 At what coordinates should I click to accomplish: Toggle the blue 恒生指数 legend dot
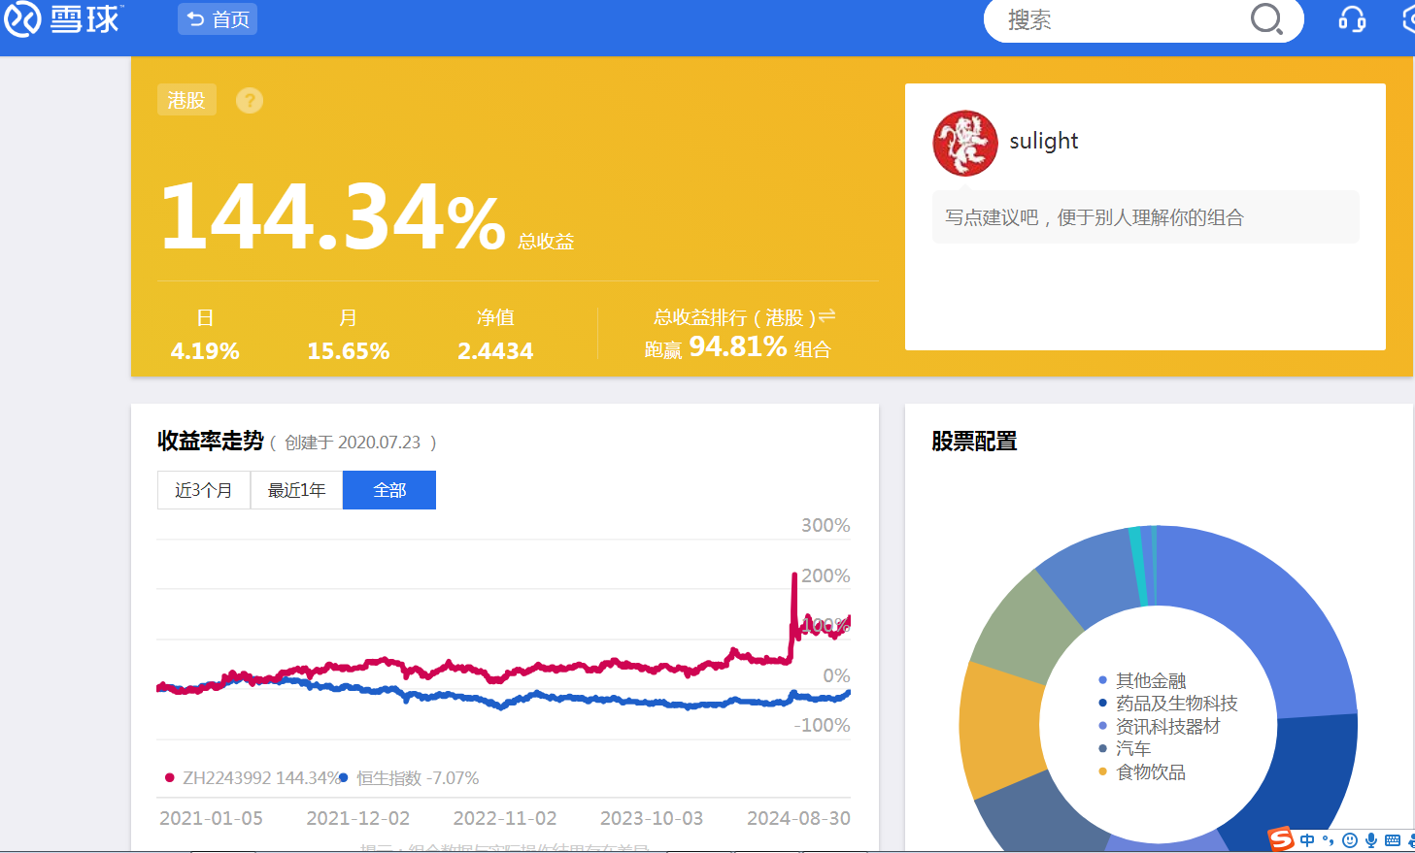(343, 777)
